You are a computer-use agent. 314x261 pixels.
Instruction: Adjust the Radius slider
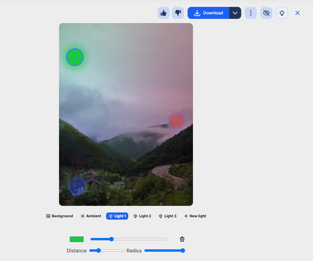click(x=164, y=251)
